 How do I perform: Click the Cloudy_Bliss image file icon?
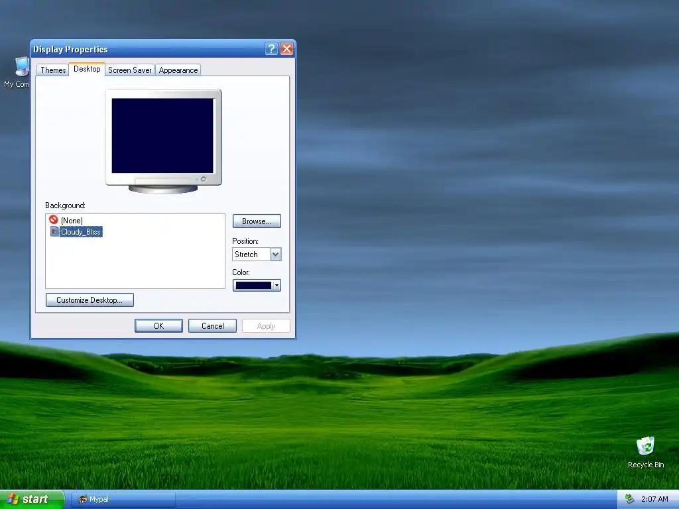point(54,231)
